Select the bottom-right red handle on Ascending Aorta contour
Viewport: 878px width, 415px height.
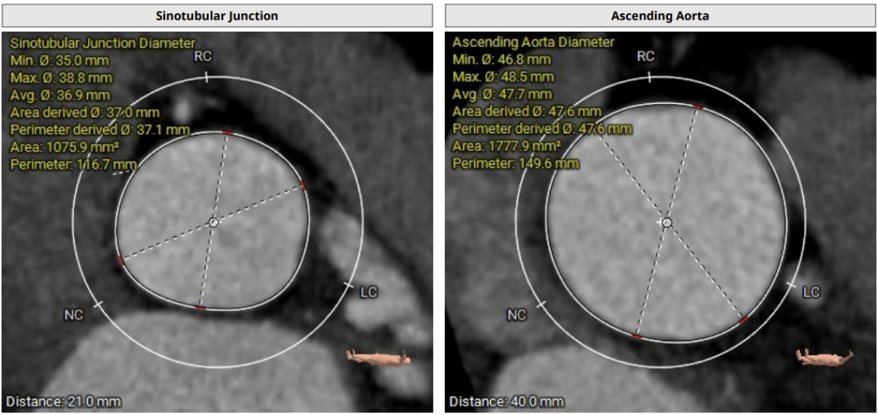744,320
